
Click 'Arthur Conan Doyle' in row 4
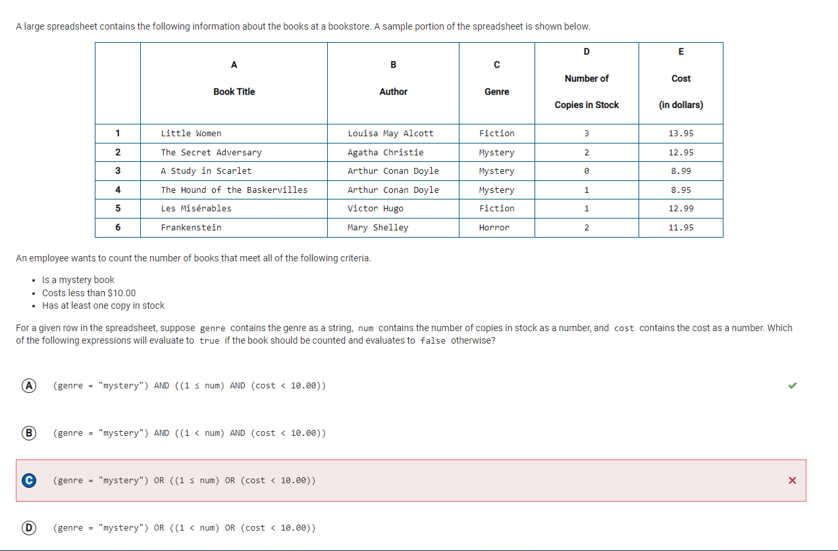(x=393, y=190)
